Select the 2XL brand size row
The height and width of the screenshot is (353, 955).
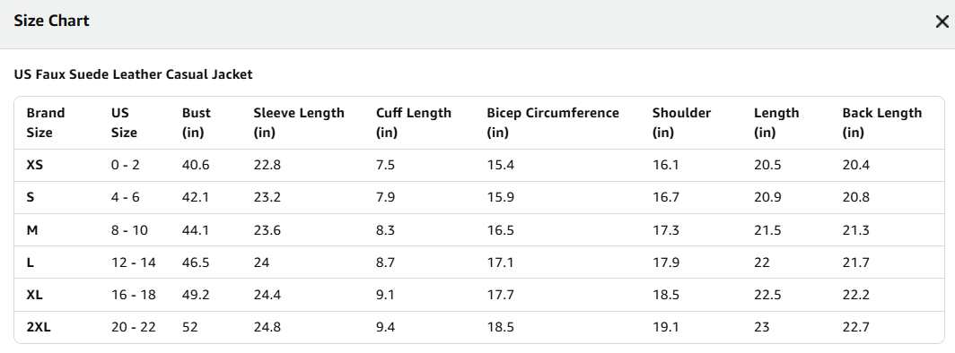[x=478, y=328]
